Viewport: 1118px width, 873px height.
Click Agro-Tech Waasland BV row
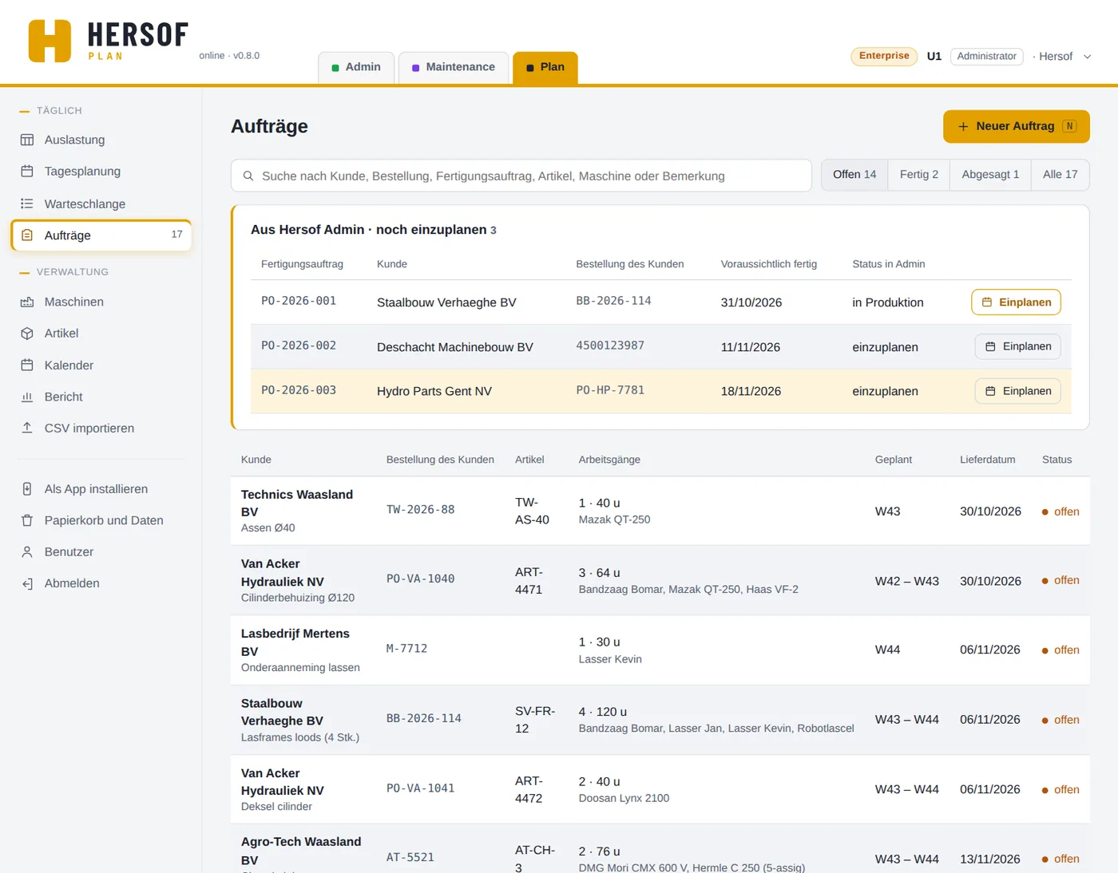pyautogui.click(x=660, y=849)
